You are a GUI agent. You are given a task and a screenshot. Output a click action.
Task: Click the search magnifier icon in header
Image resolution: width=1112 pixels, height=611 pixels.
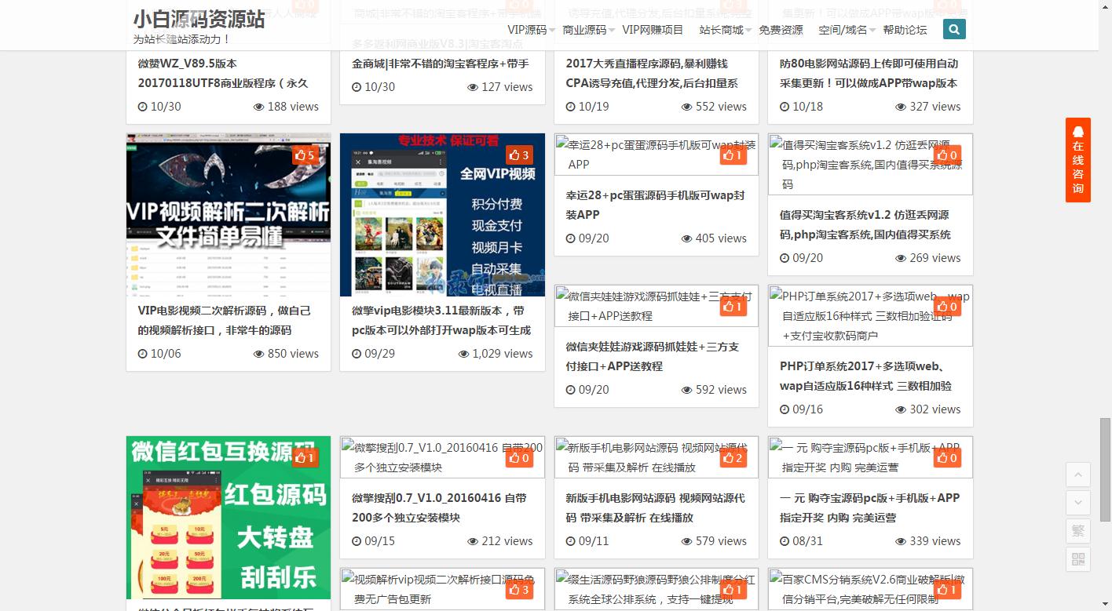(954, 30)
